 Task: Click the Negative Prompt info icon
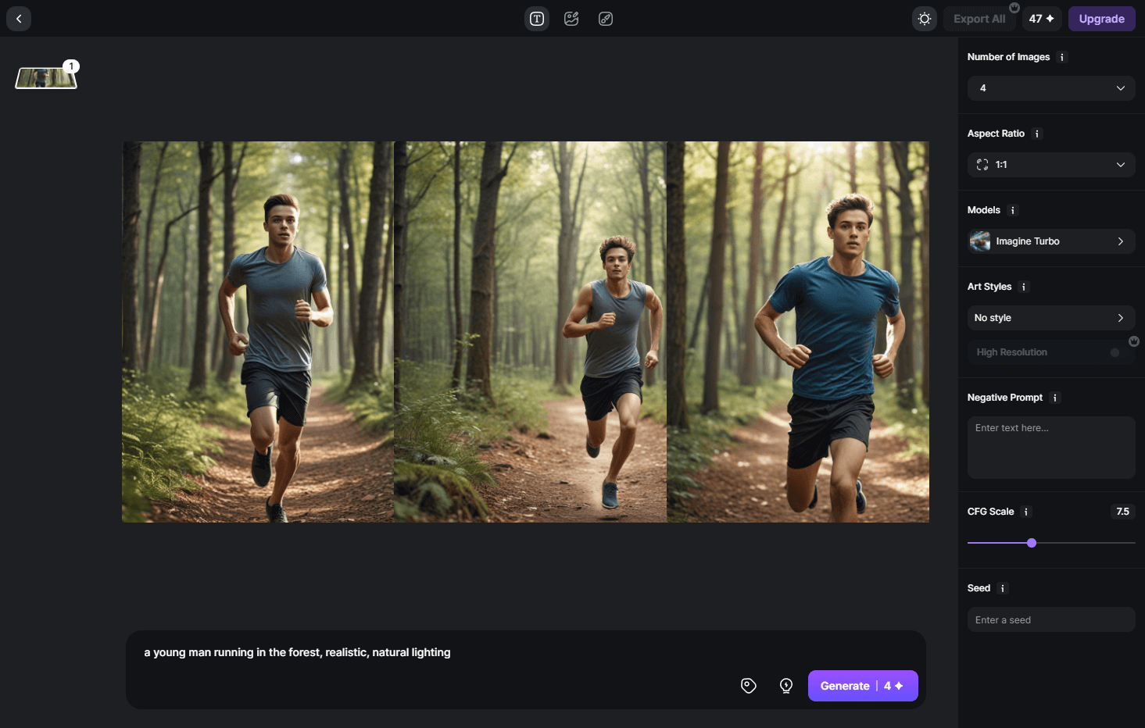1055,398
